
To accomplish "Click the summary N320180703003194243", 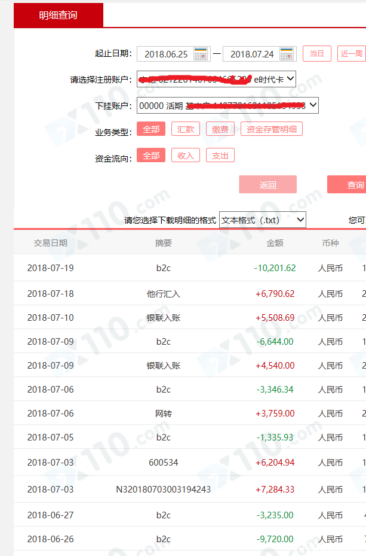I will pos(164,490).
